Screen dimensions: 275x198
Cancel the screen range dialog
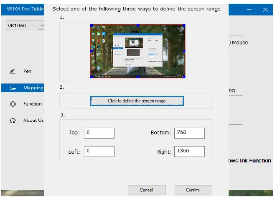tap(147, 190)
